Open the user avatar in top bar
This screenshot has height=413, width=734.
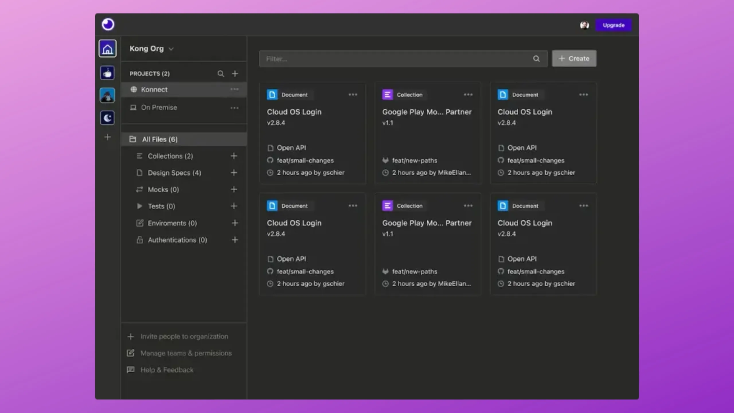pyautogui.click(x=584, y=25)
